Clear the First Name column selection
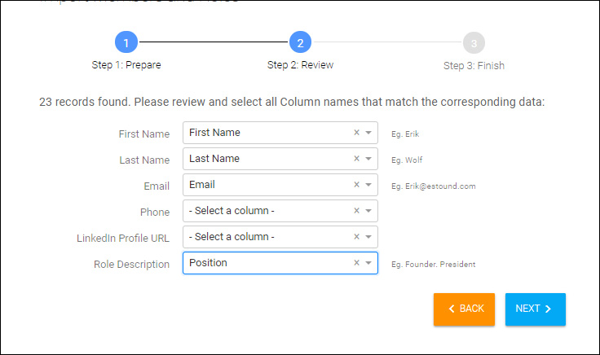Image resolution: width=600 pixels, height=355 pixels. click(356, 133)
